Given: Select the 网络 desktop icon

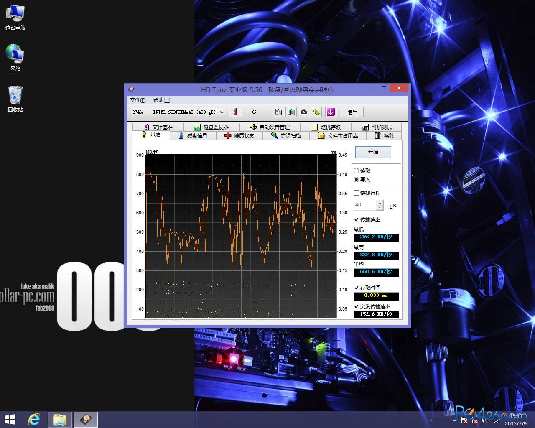Looking at the screenshot, I should [x=15, y=58].
